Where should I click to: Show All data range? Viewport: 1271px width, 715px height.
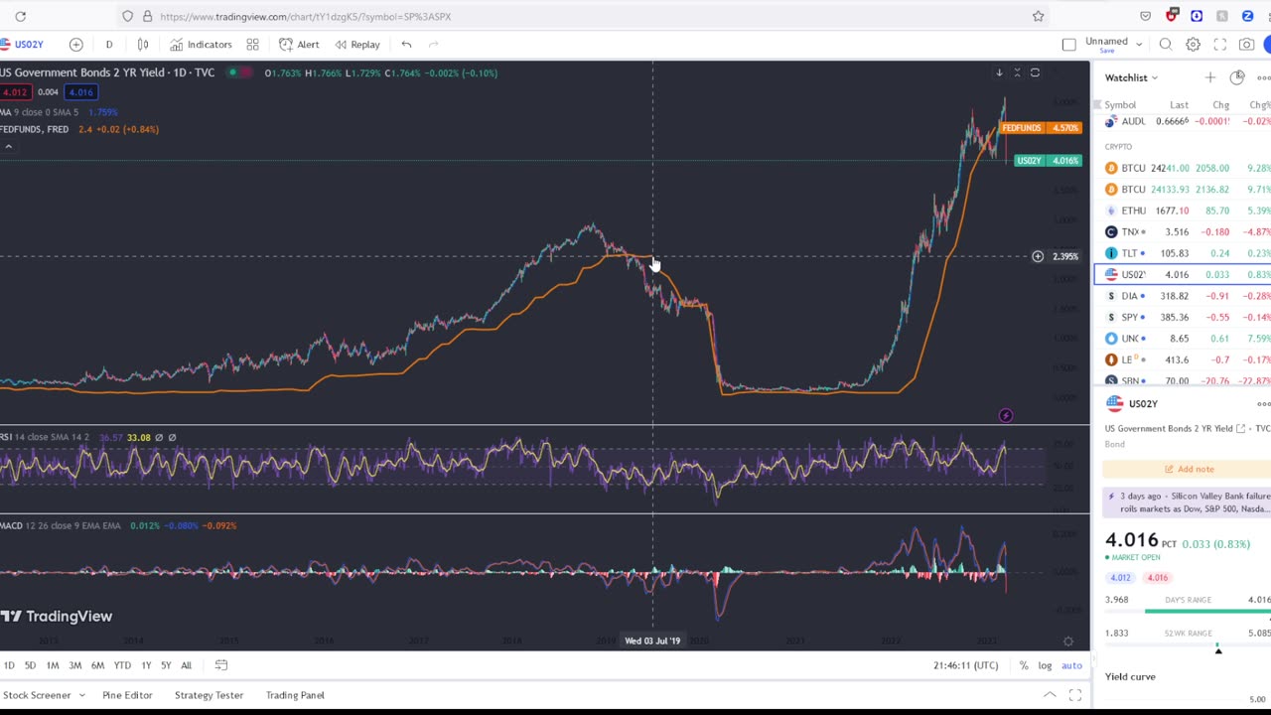pos(186,665)
